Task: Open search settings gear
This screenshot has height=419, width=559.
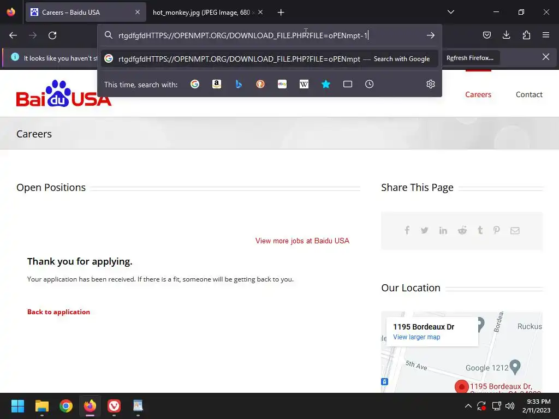Action: coord(430,84)
